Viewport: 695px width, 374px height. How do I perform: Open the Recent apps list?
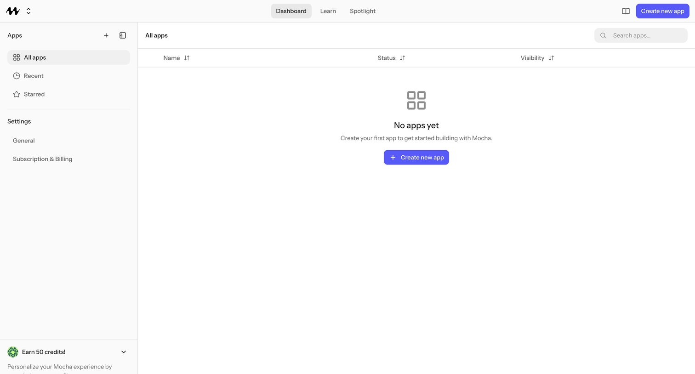[x=68, y=76]
